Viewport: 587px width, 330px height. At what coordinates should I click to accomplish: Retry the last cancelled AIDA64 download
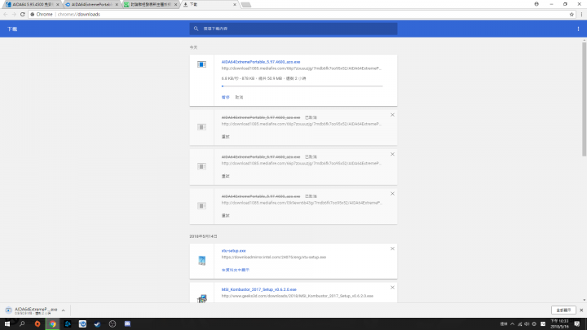point(225,215)
